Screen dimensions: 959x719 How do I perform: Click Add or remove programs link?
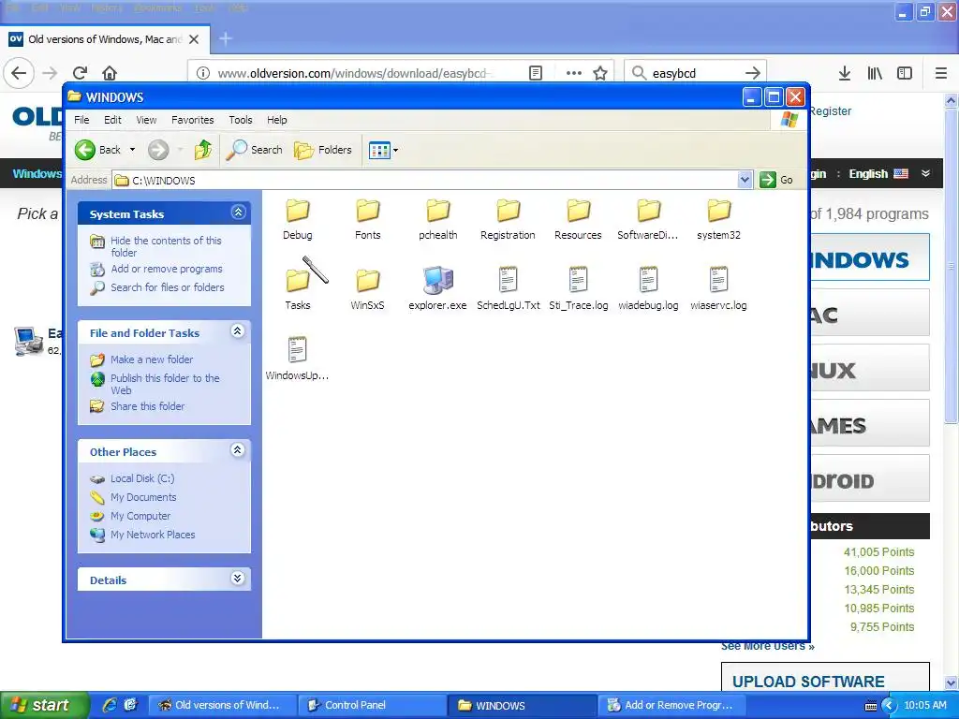click(167, 269)
